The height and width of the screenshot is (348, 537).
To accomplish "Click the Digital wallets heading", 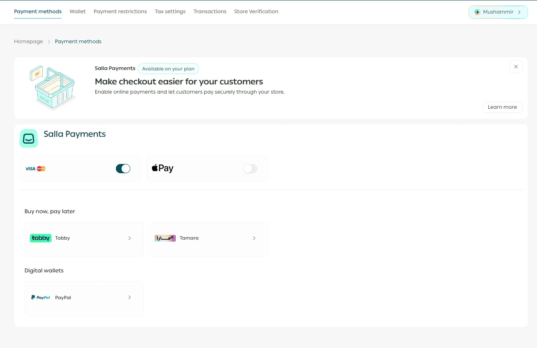I will (44, 270).
